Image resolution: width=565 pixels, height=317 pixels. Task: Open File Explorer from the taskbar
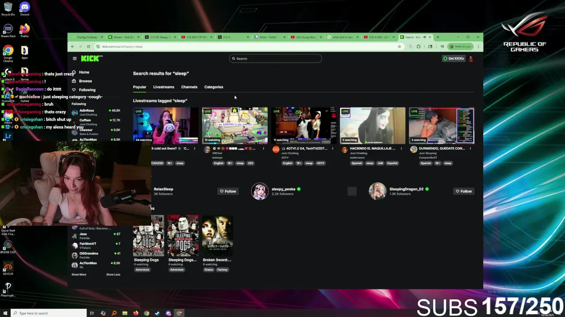coord(125,313)
